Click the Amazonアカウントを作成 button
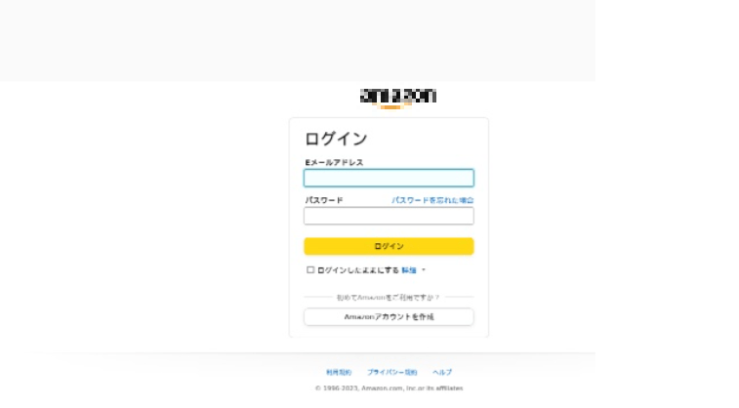This screenshot has height=408, width=739. coord(389,317)
